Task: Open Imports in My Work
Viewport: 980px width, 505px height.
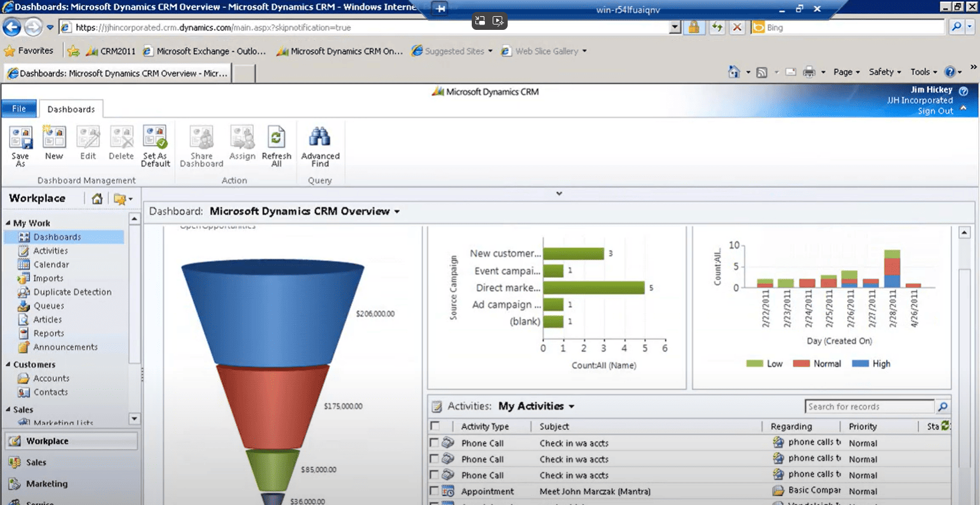Action: (x=48, y=278)
